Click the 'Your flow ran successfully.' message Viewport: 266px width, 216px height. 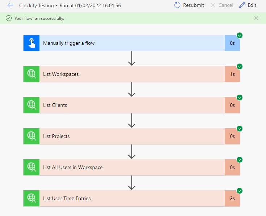39,18
